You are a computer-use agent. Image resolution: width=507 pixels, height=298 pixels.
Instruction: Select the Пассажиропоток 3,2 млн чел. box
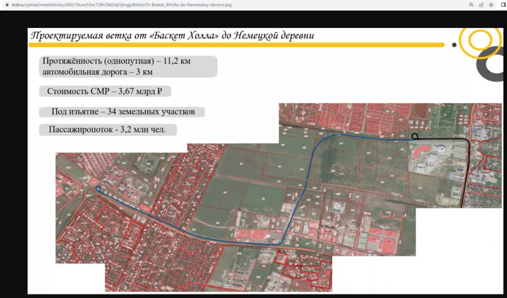point(108,130)
